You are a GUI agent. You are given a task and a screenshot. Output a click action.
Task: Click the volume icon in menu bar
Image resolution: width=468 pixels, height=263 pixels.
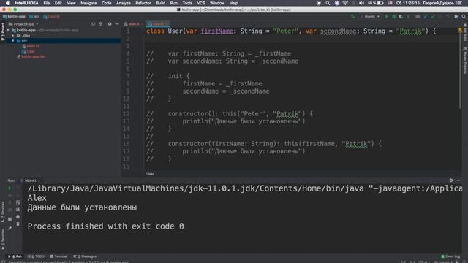pos(361,3)
